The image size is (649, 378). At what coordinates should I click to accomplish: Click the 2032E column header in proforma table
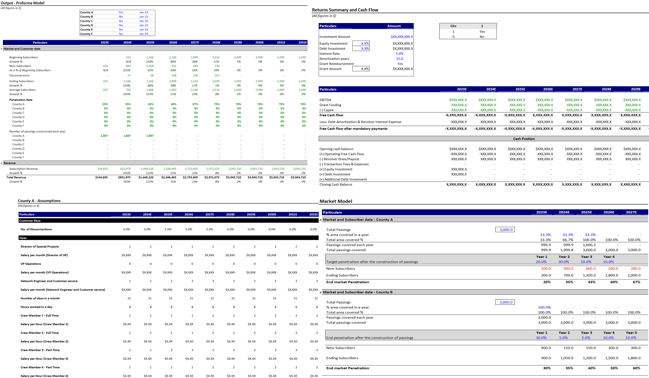[x=302, y=43]
